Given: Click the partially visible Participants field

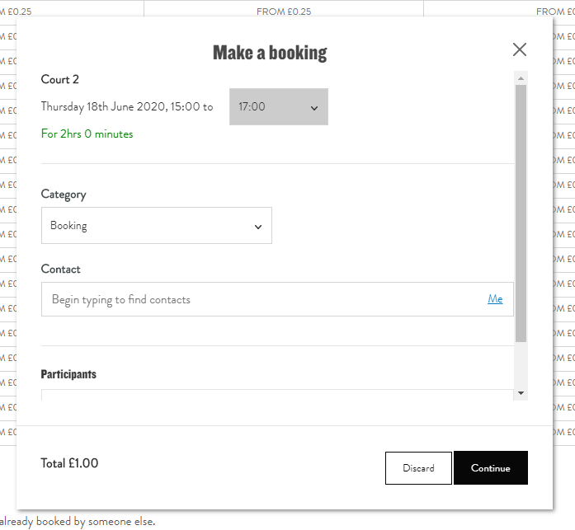Looking at the screenshot, I should click(277, 395).
